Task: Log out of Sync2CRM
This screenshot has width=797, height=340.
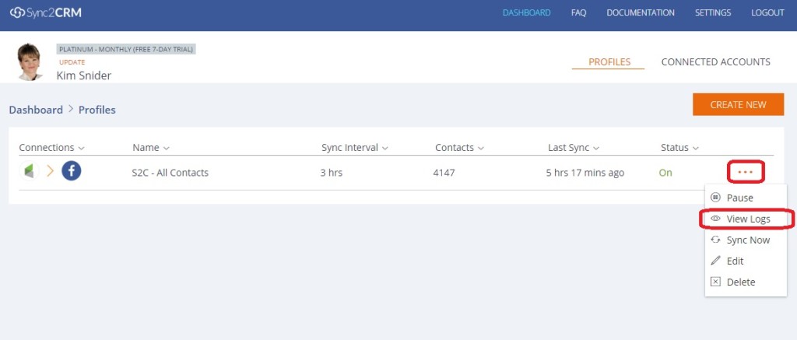Action: [767, 12]
